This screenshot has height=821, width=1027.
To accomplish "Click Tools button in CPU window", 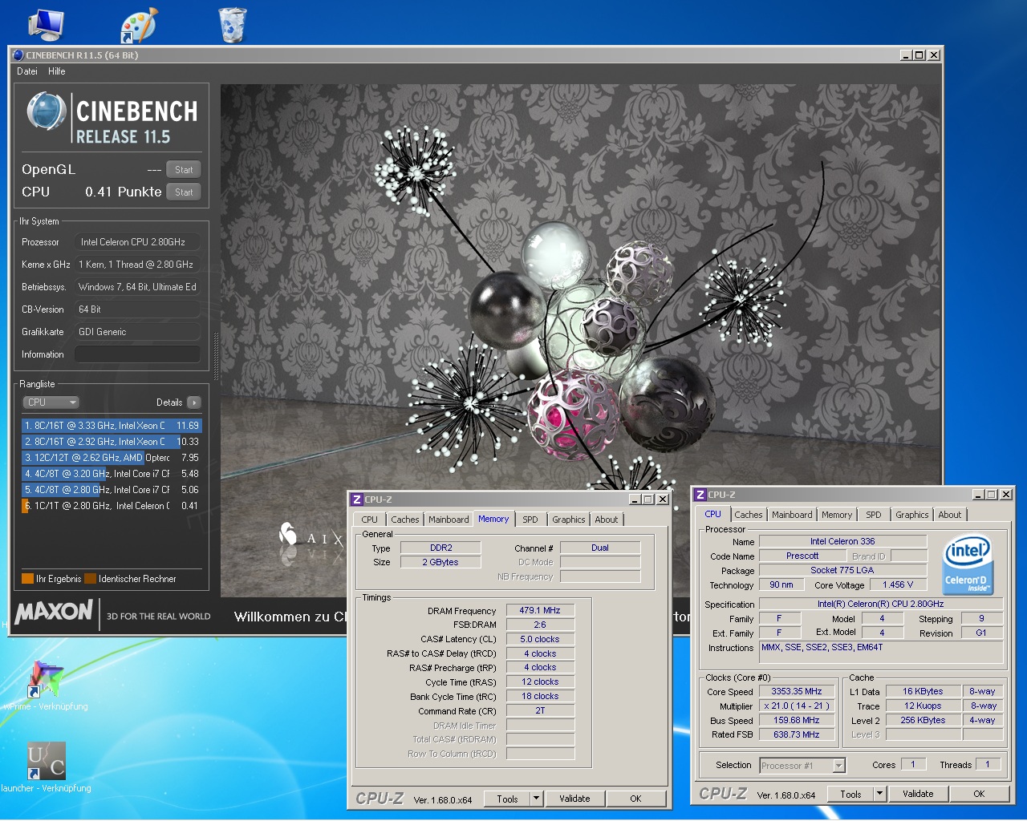I will coord(850,794).
